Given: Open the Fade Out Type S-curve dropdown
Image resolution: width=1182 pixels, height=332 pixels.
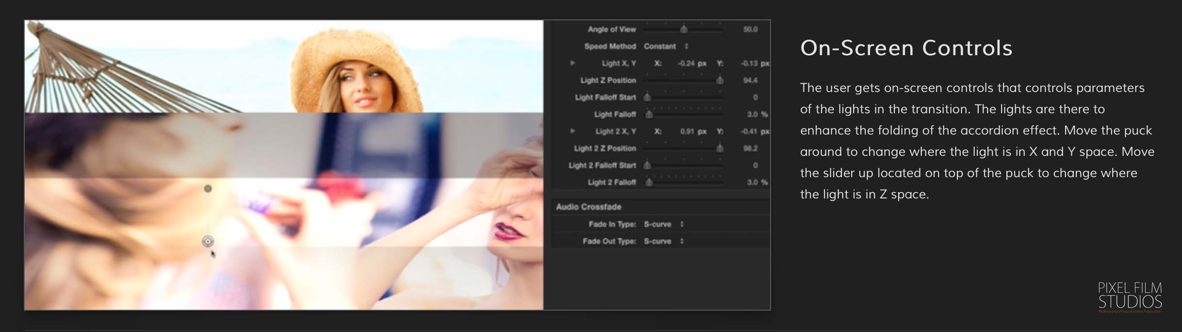Looking at the screenshot, I should coord(663,241).
